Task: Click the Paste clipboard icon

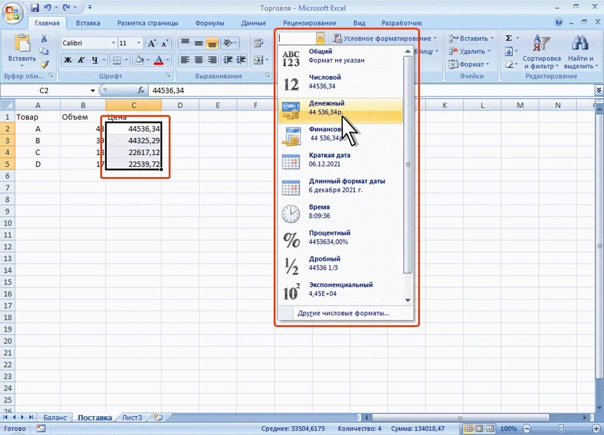Action: 22,43
